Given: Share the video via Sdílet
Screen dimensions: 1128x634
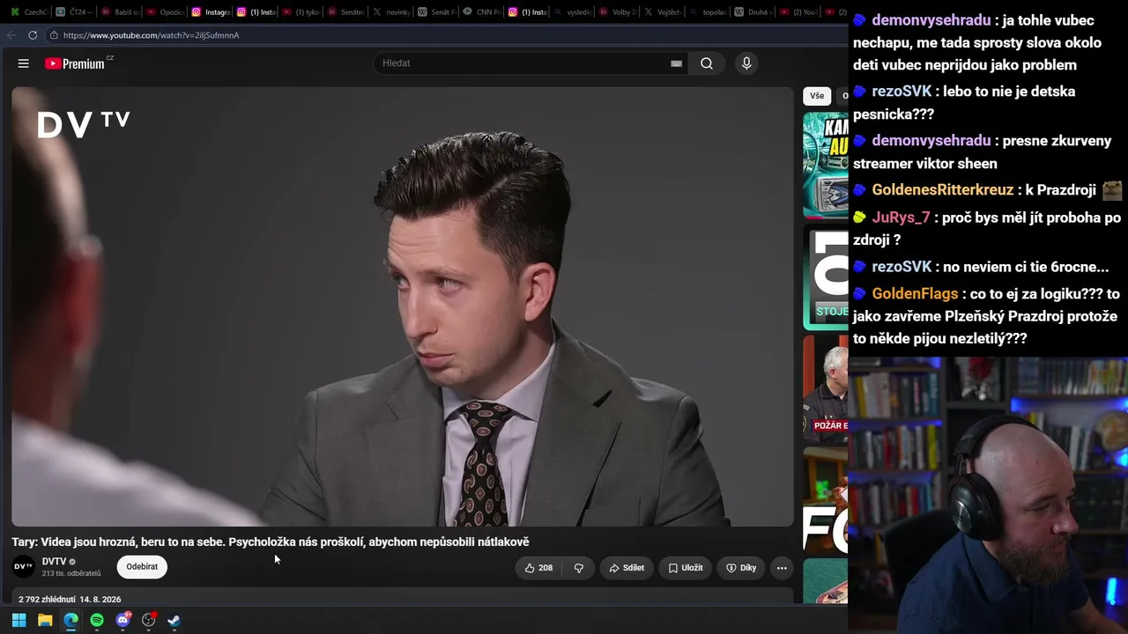Looking at the screenshot, I should pos(627,568).
